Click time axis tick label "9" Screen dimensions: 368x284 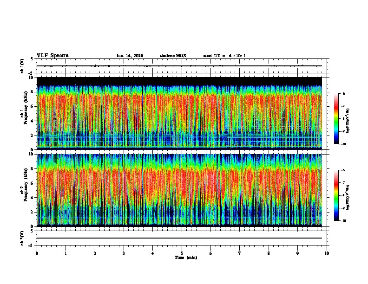297,253
